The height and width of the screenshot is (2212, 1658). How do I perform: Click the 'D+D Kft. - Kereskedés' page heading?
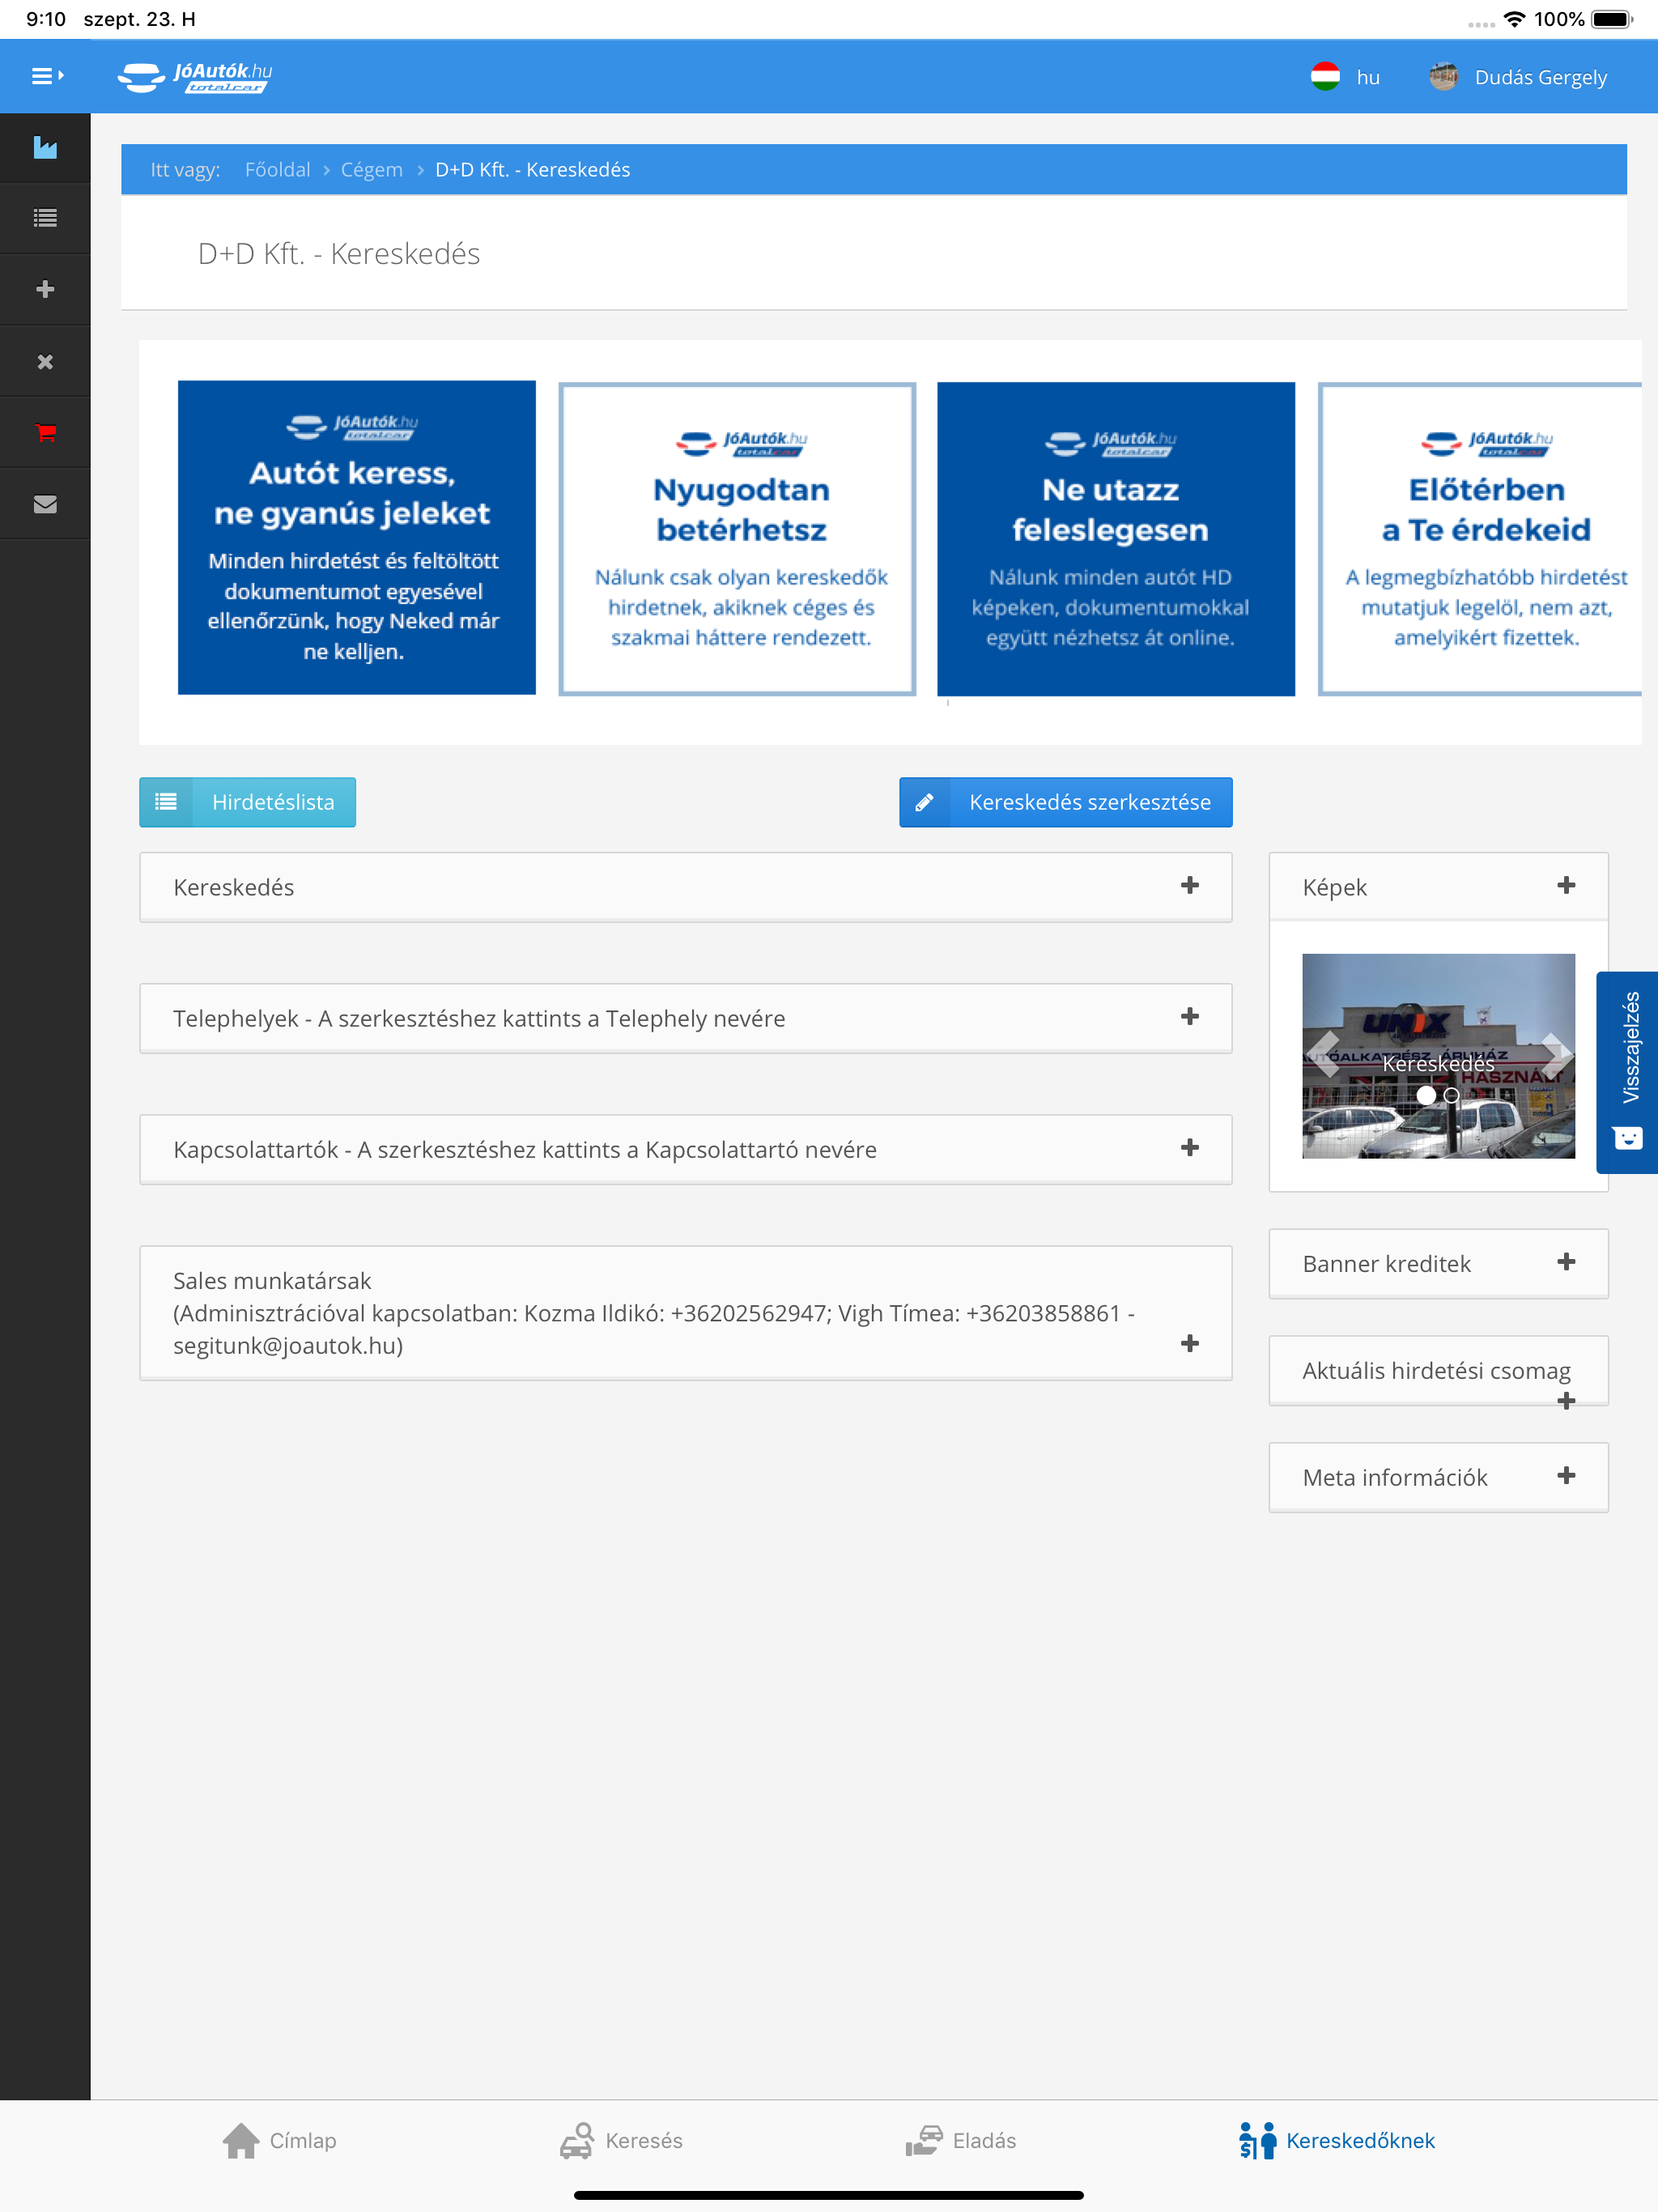pyautogui.click(x=339, y=254)
